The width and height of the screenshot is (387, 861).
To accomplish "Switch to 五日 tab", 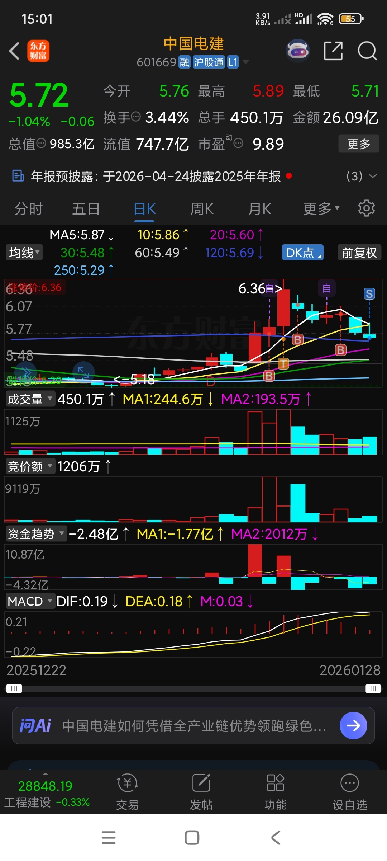I will pyautogui.click(x=86, y=208).
